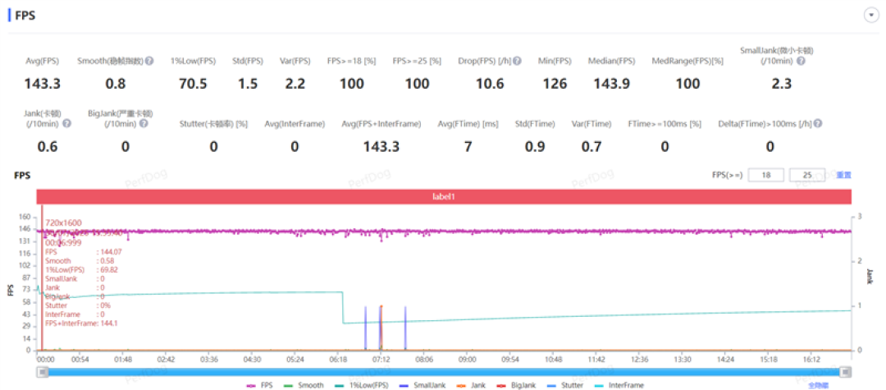Click hide-all link beside legend
The width and height of the screenshot is (886, 390).
[817, 385]
